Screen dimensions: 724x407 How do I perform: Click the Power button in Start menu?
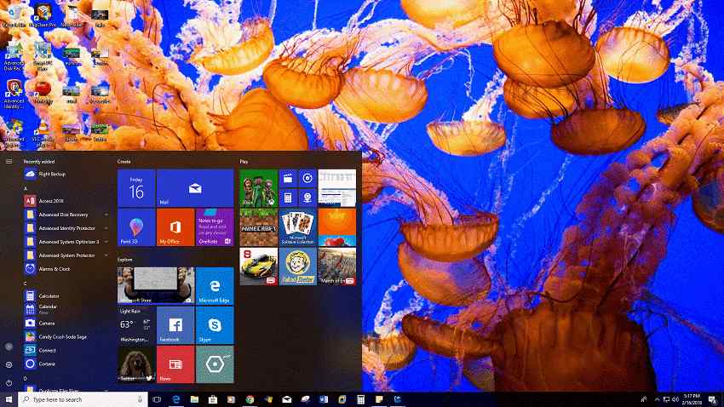(x=9, y=383)
